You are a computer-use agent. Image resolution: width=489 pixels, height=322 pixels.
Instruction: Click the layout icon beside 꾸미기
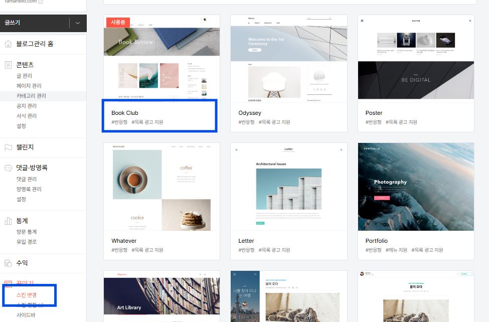(9, 283)
